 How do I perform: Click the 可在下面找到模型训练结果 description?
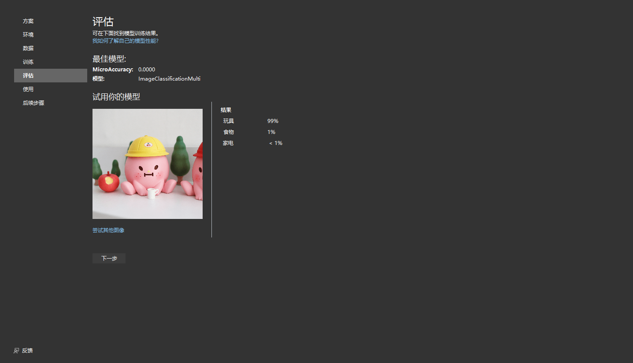tap(126, 33)
